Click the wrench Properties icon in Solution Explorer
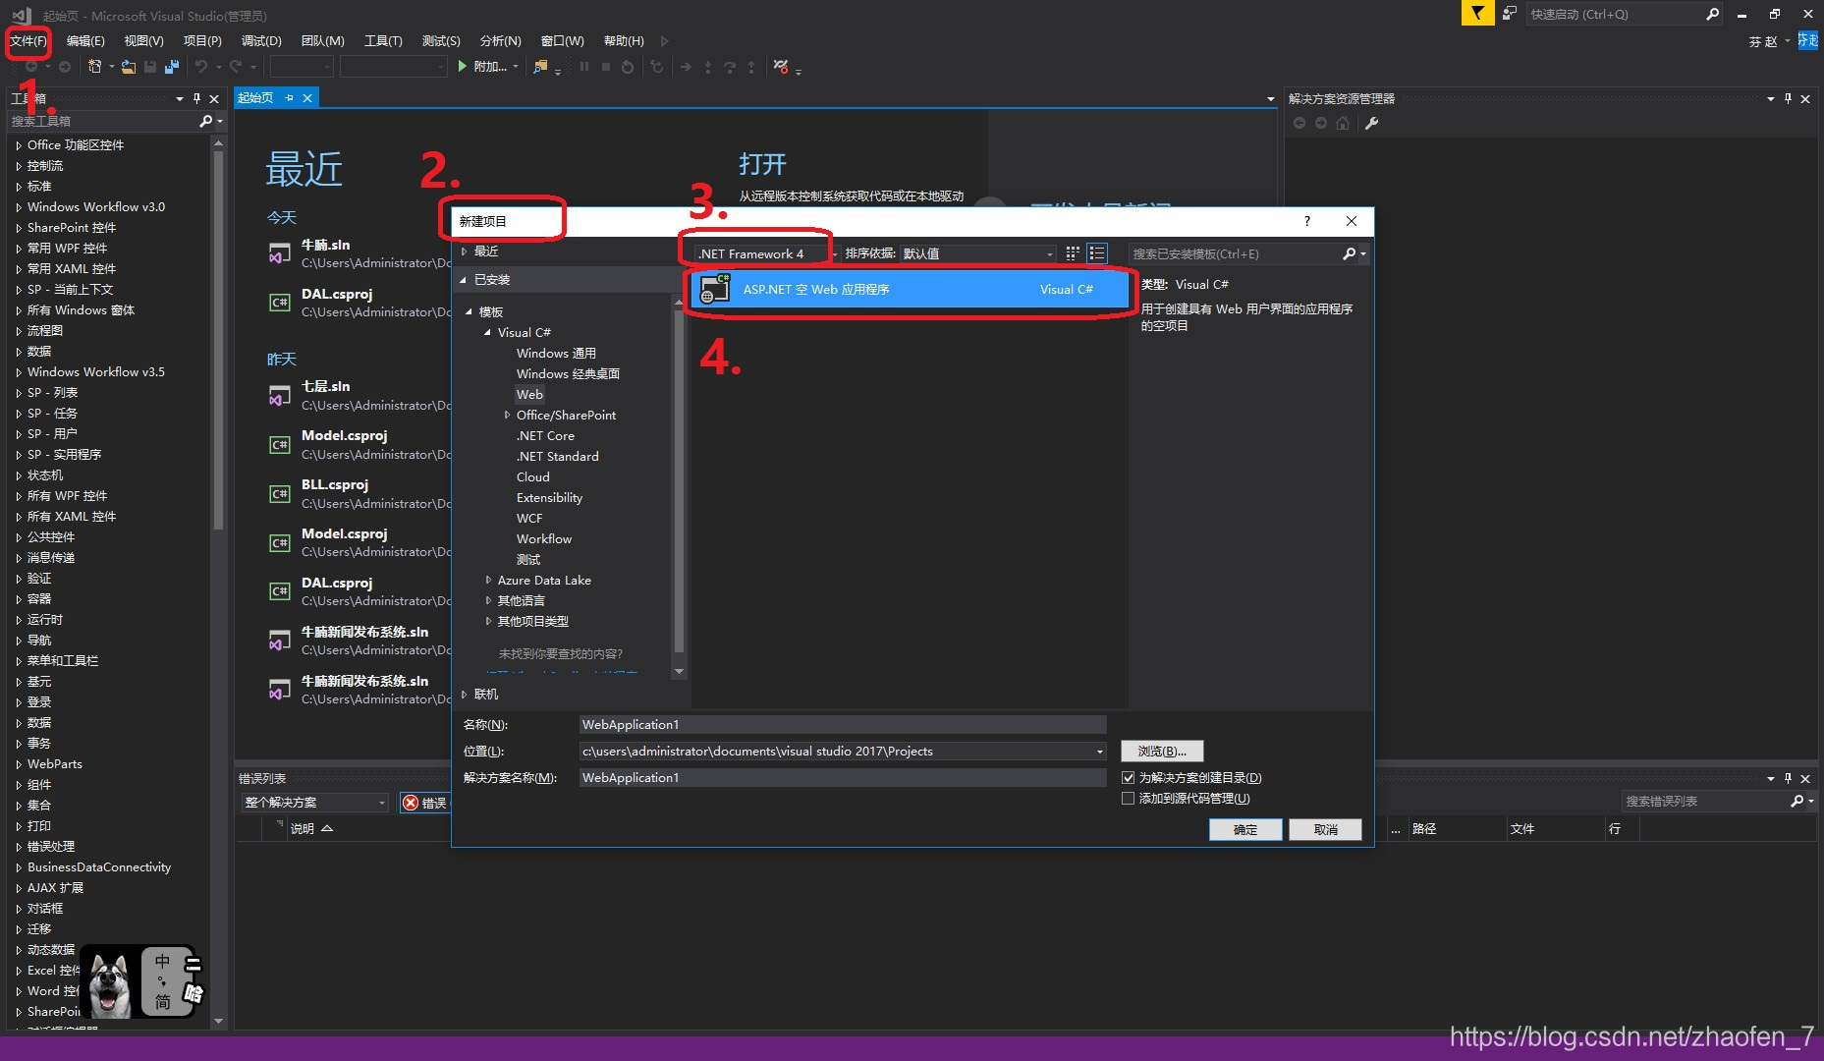The image size is (1824, 1061). click(1372, 123)
